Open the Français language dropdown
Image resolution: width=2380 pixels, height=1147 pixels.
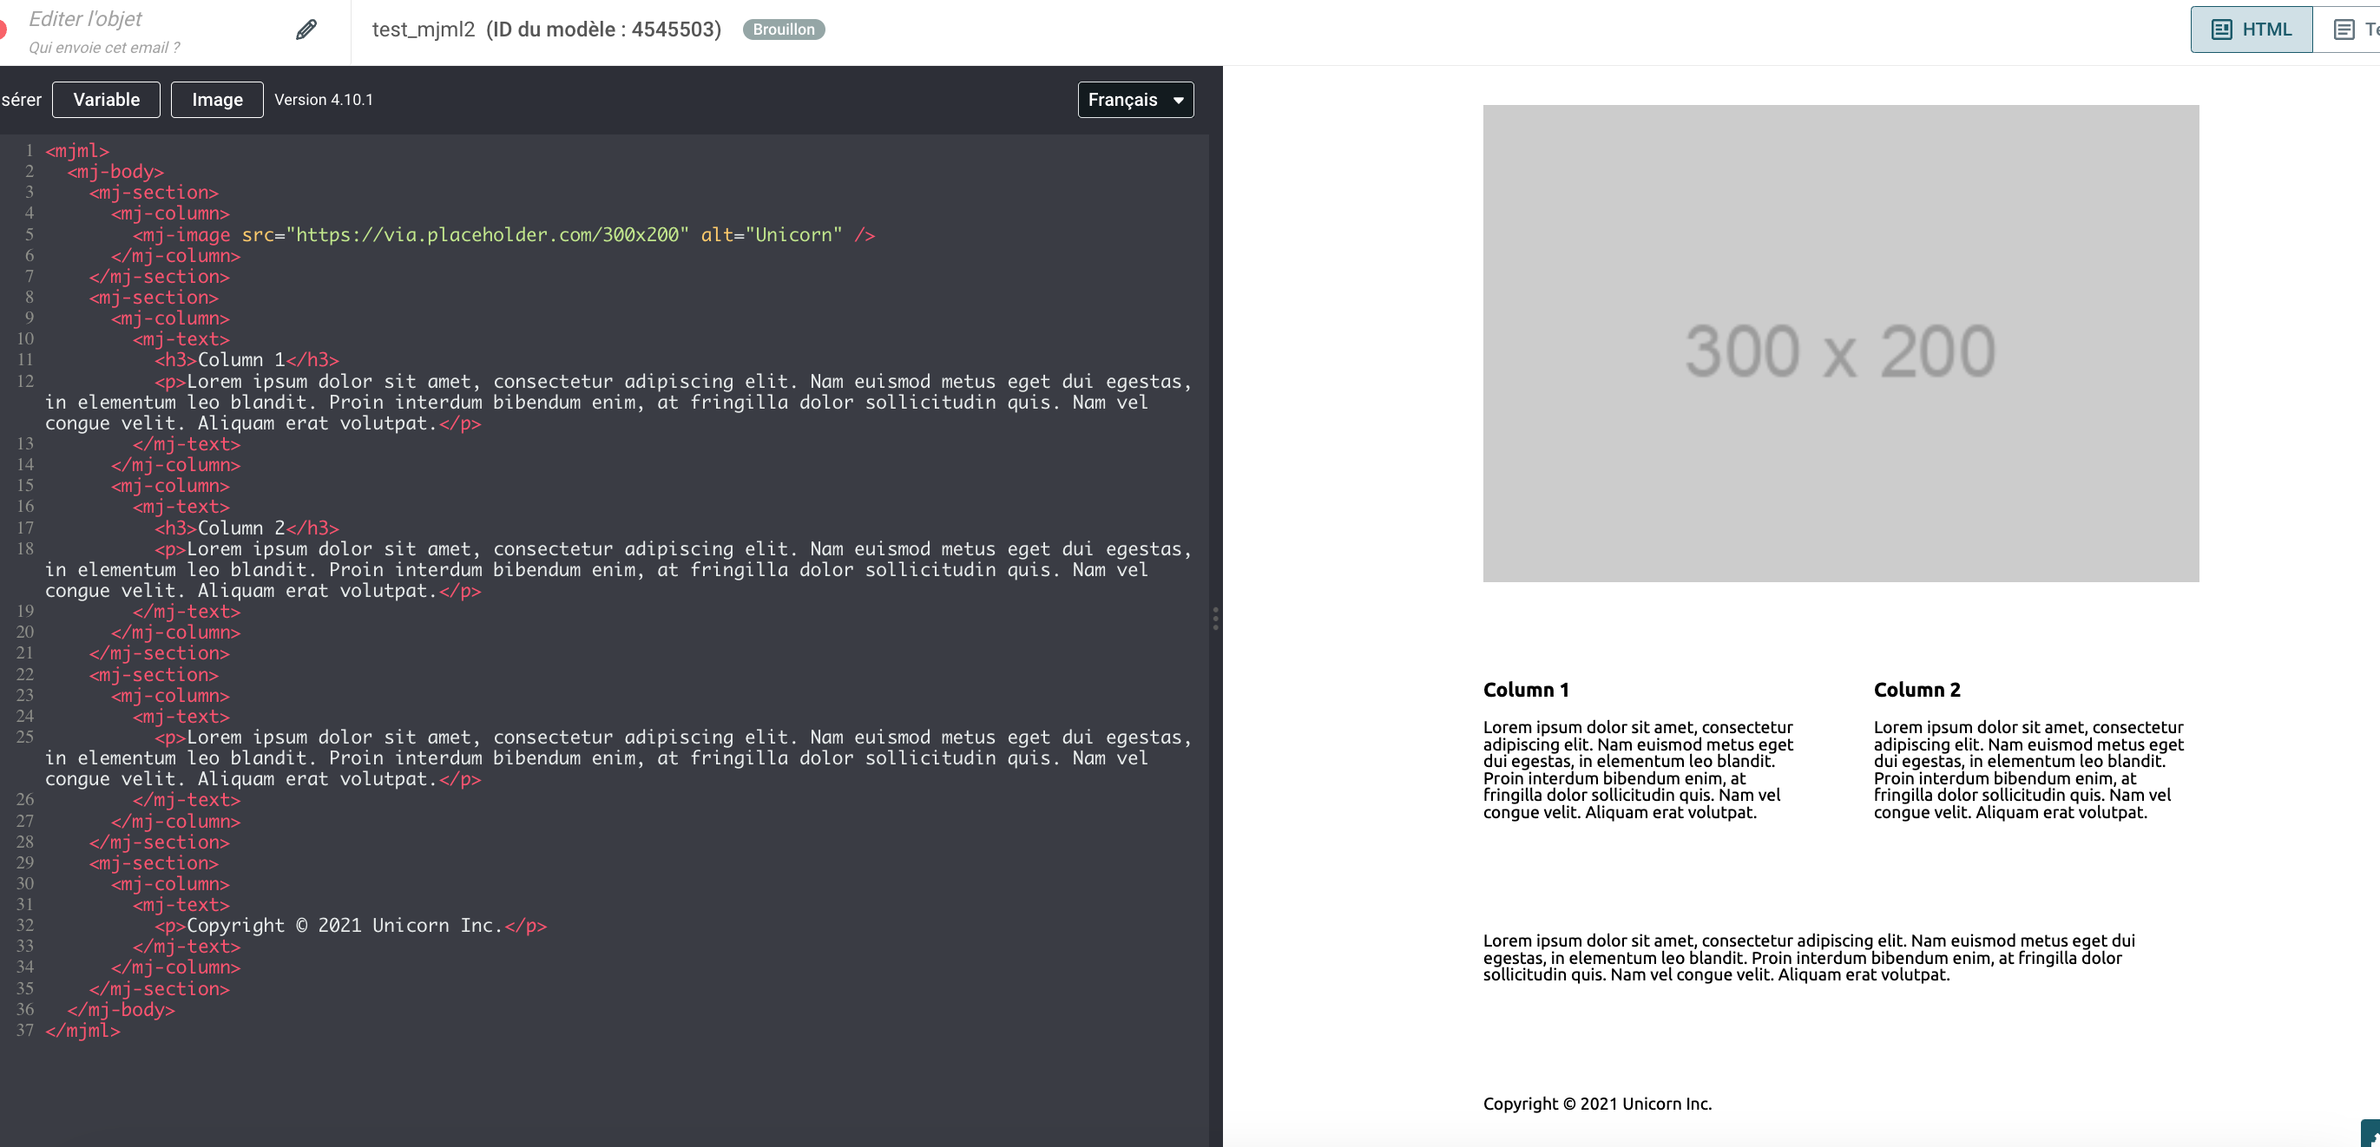coord(1134,100)
